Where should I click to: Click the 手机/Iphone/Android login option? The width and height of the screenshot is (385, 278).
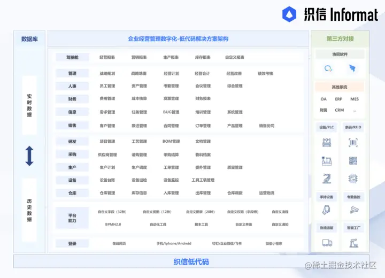(174, 243)
